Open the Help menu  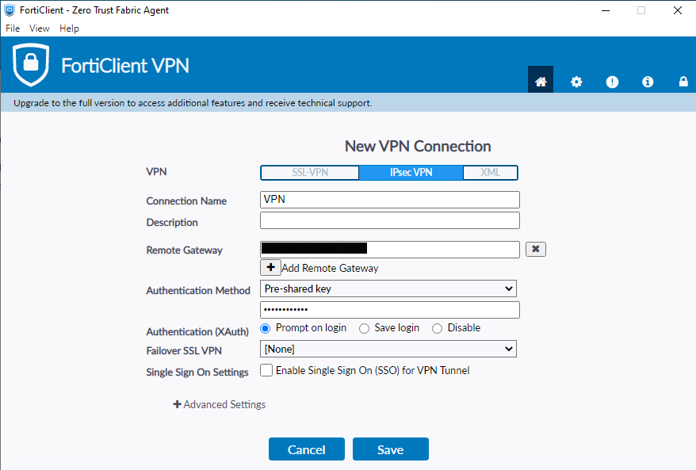(x=69, y=29)
